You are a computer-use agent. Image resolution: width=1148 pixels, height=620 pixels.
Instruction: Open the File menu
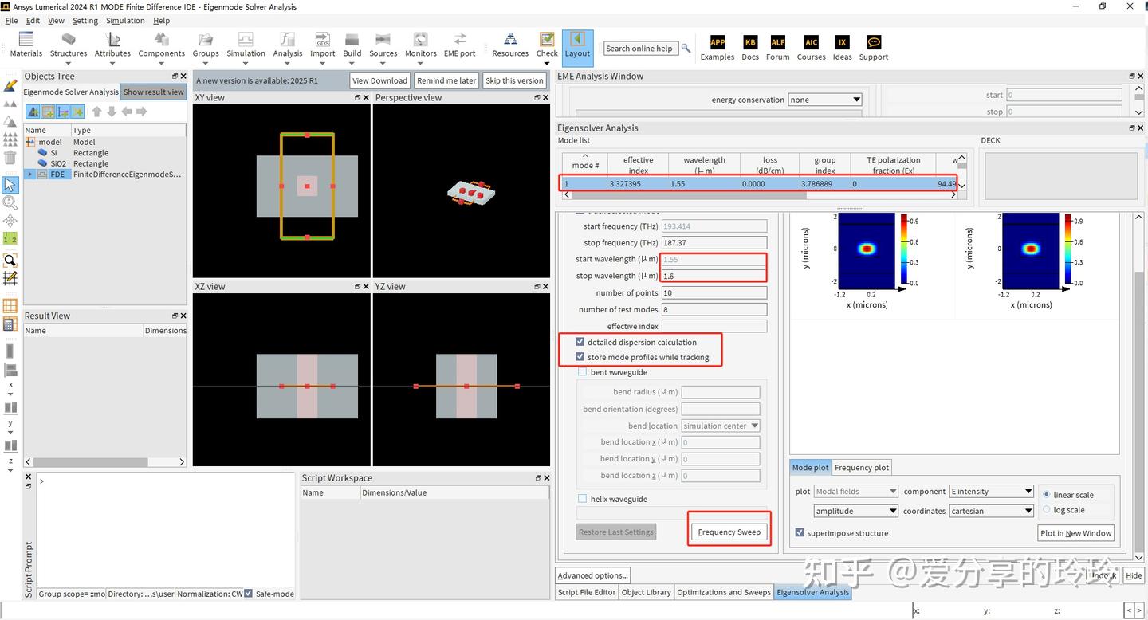[x=11, y=21]
